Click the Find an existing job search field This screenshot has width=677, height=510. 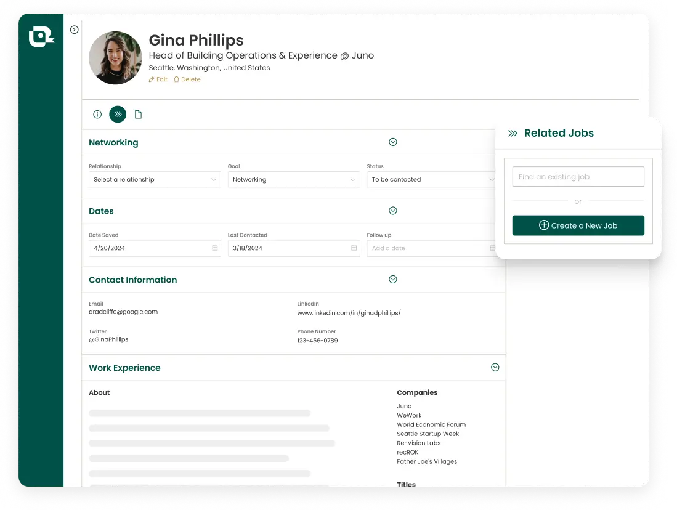[x=578, y=176]
